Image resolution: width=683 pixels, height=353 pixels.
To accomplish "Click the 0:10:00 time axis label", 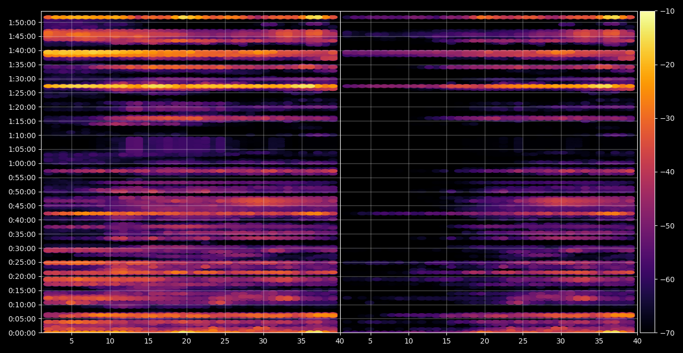I will point(22,305).
